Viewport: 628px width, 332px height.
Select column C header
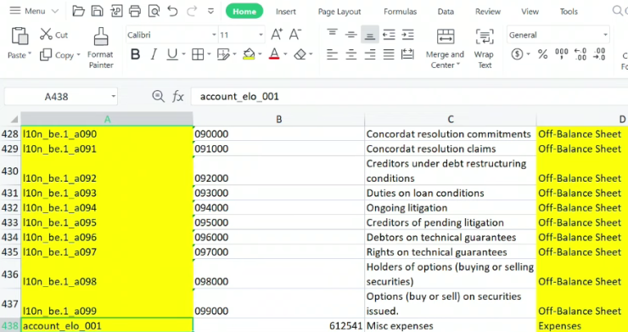pyautogui.click(x=451, y=119)
